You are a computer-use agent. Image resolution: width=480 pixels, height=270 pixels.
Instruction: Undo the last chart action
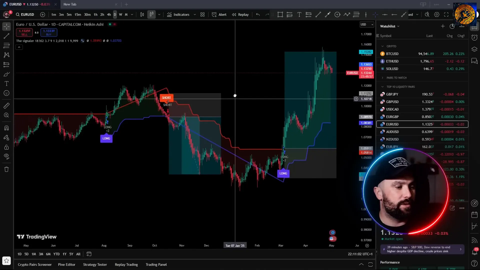[258, 14]
